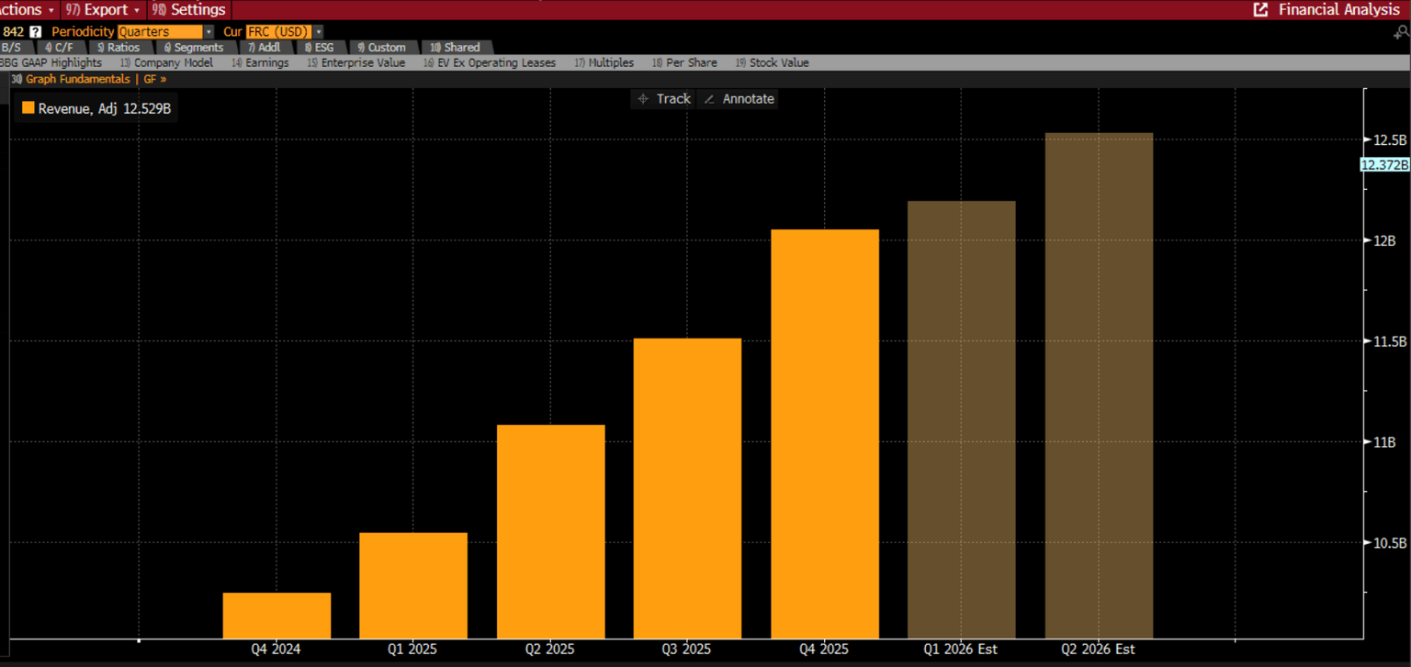The height and width of the screenshot is (667, 1411).
Task: Select the Stock Value sub-tab
Action: click(772, 63)
